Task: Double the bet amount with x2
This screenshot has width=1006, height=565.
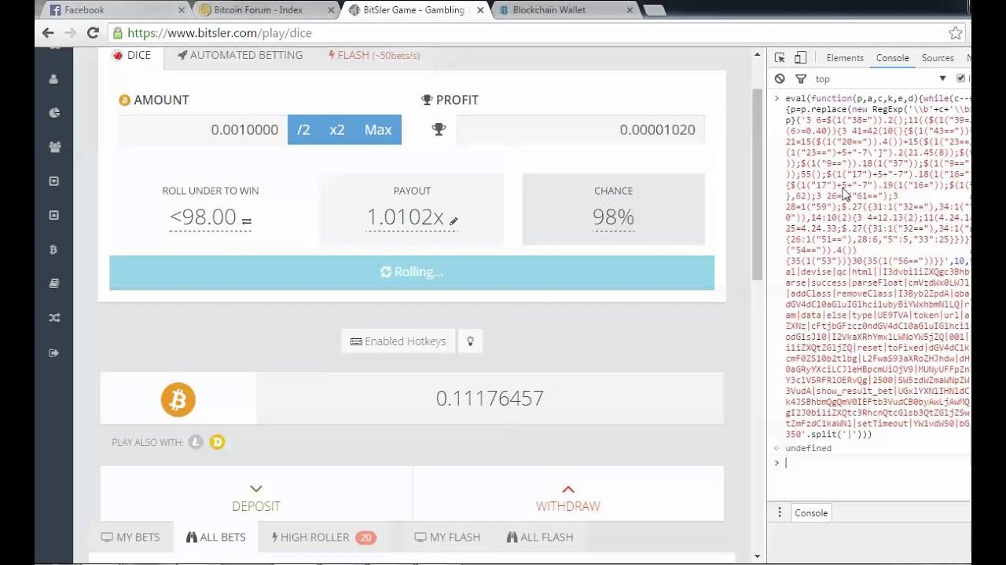Action: coord(337,129)
